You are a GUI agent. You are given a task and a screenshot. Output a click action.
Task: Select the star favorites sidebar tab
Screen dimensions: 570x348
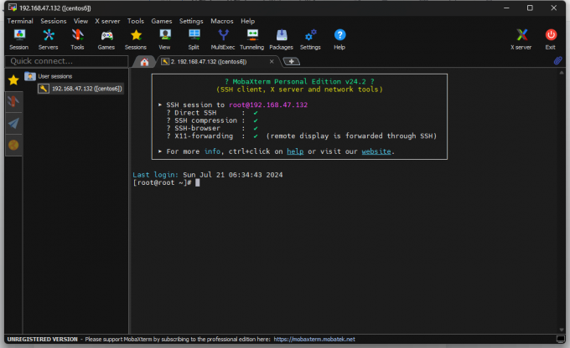(x=13, y=79)
